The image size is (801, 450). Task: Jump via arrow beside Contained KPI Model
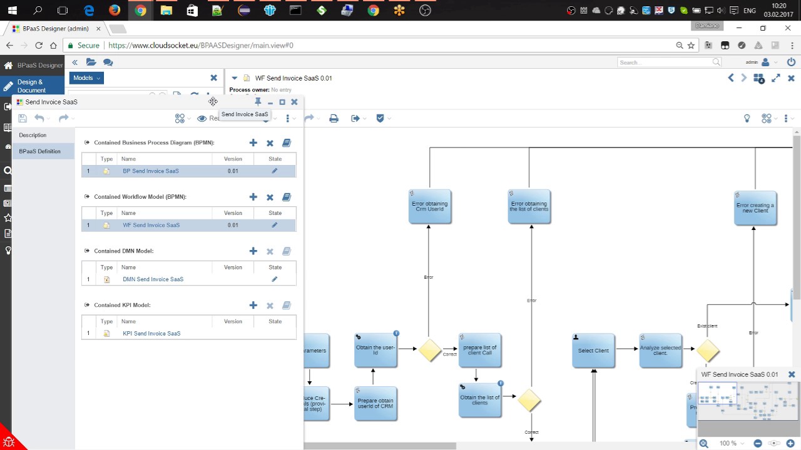pos(87,305)
